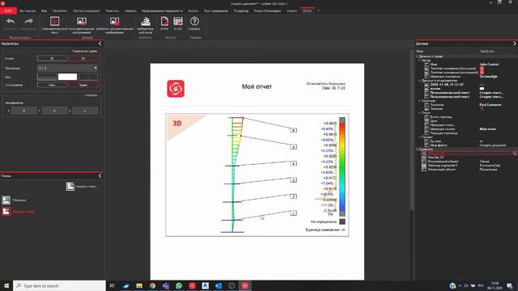Launch Chrome from the taskbar
Viewport: 518px width, 291px height.
tap(152, 285)
